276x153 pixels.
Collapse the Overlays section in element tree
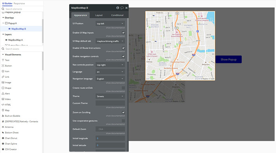(3, 18)
